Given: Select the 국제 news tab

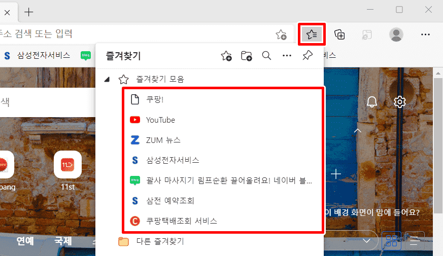Looking at the screenshot, I should tap(63, 241).
